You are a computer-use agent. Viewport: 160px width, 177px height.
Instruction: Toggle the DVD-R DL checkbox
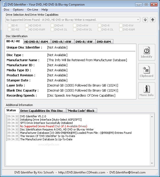coord(99,30)
